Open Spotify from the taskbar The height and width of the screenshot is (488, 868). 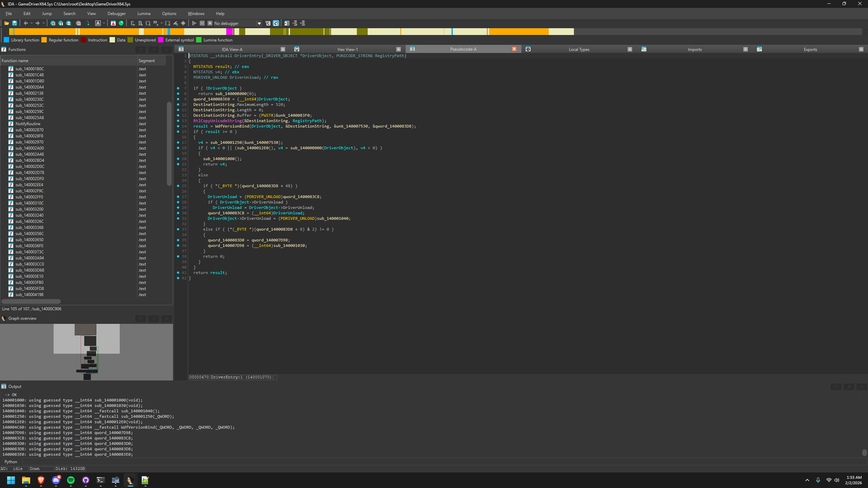coord(71,480)
